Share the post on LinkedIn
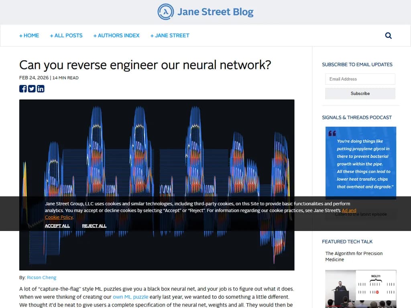This screenshot has width=411, height=308. click(x=41, y=89)
